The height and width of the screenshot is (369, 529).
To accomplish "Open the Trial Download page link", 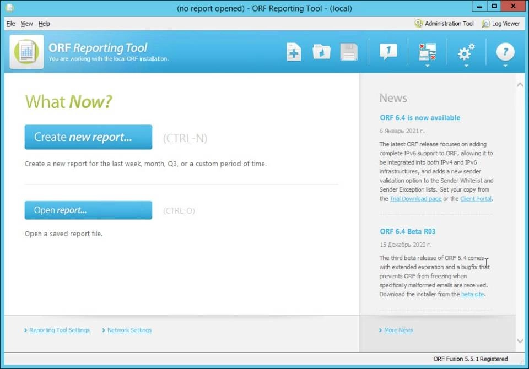I will coord(415,199).
